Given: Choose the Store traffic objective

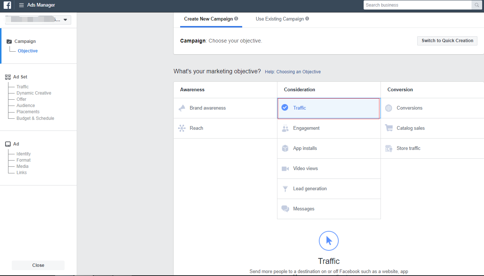Looking at the screenshot, I should pos(432,148).
